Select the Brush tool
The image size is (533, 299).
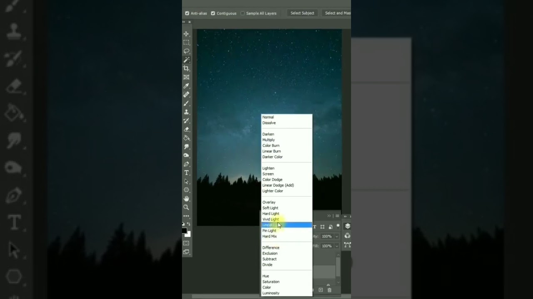[x=186, y=103]
